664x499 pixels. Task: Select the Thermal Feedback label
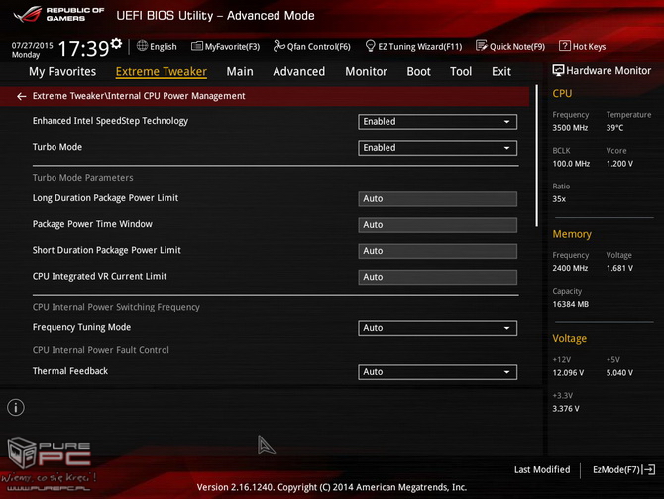(70, 371)
